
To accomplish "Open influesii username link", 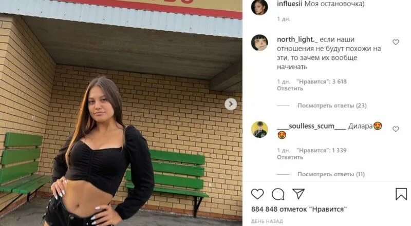I will (289, 4).
